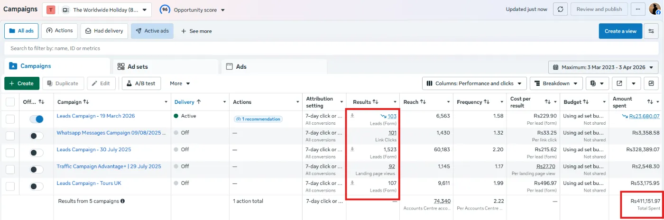Open Attribution setting column dropdown caret
The width and height of the screenshot is (664, 220).
point(341,102)
